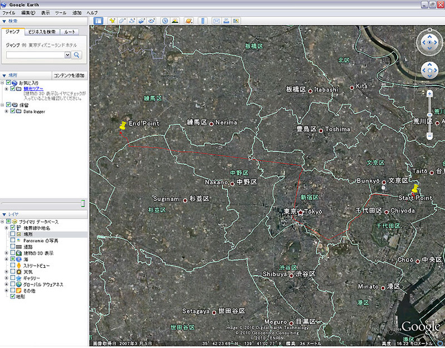Collapse the レイヤ layers panel triangle
445x348 pixels.
tap(4, 214)
